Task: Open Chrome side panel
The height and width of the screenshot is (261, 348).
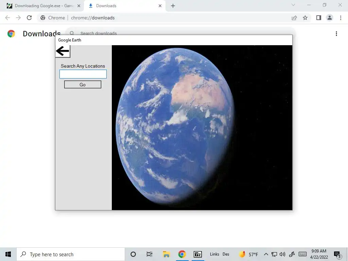Action: click(x=319, y=18)
